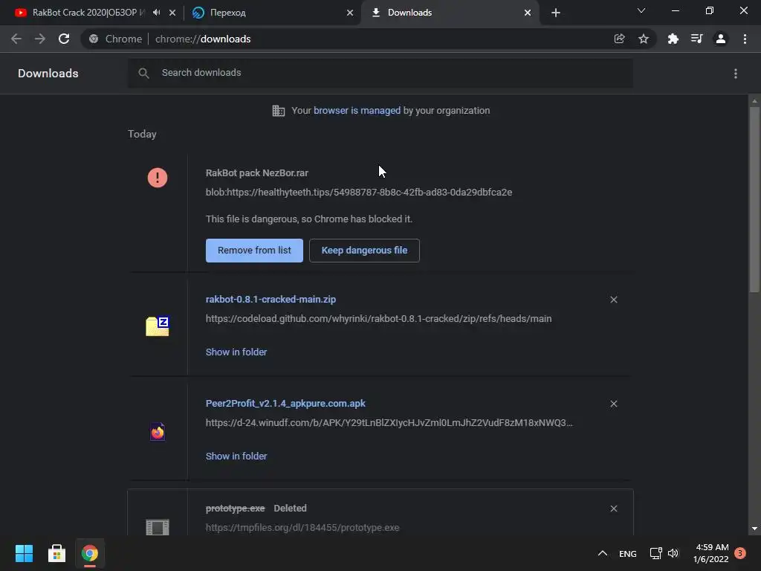
Task: Go back to the previous page
Action: click(16, 39)
